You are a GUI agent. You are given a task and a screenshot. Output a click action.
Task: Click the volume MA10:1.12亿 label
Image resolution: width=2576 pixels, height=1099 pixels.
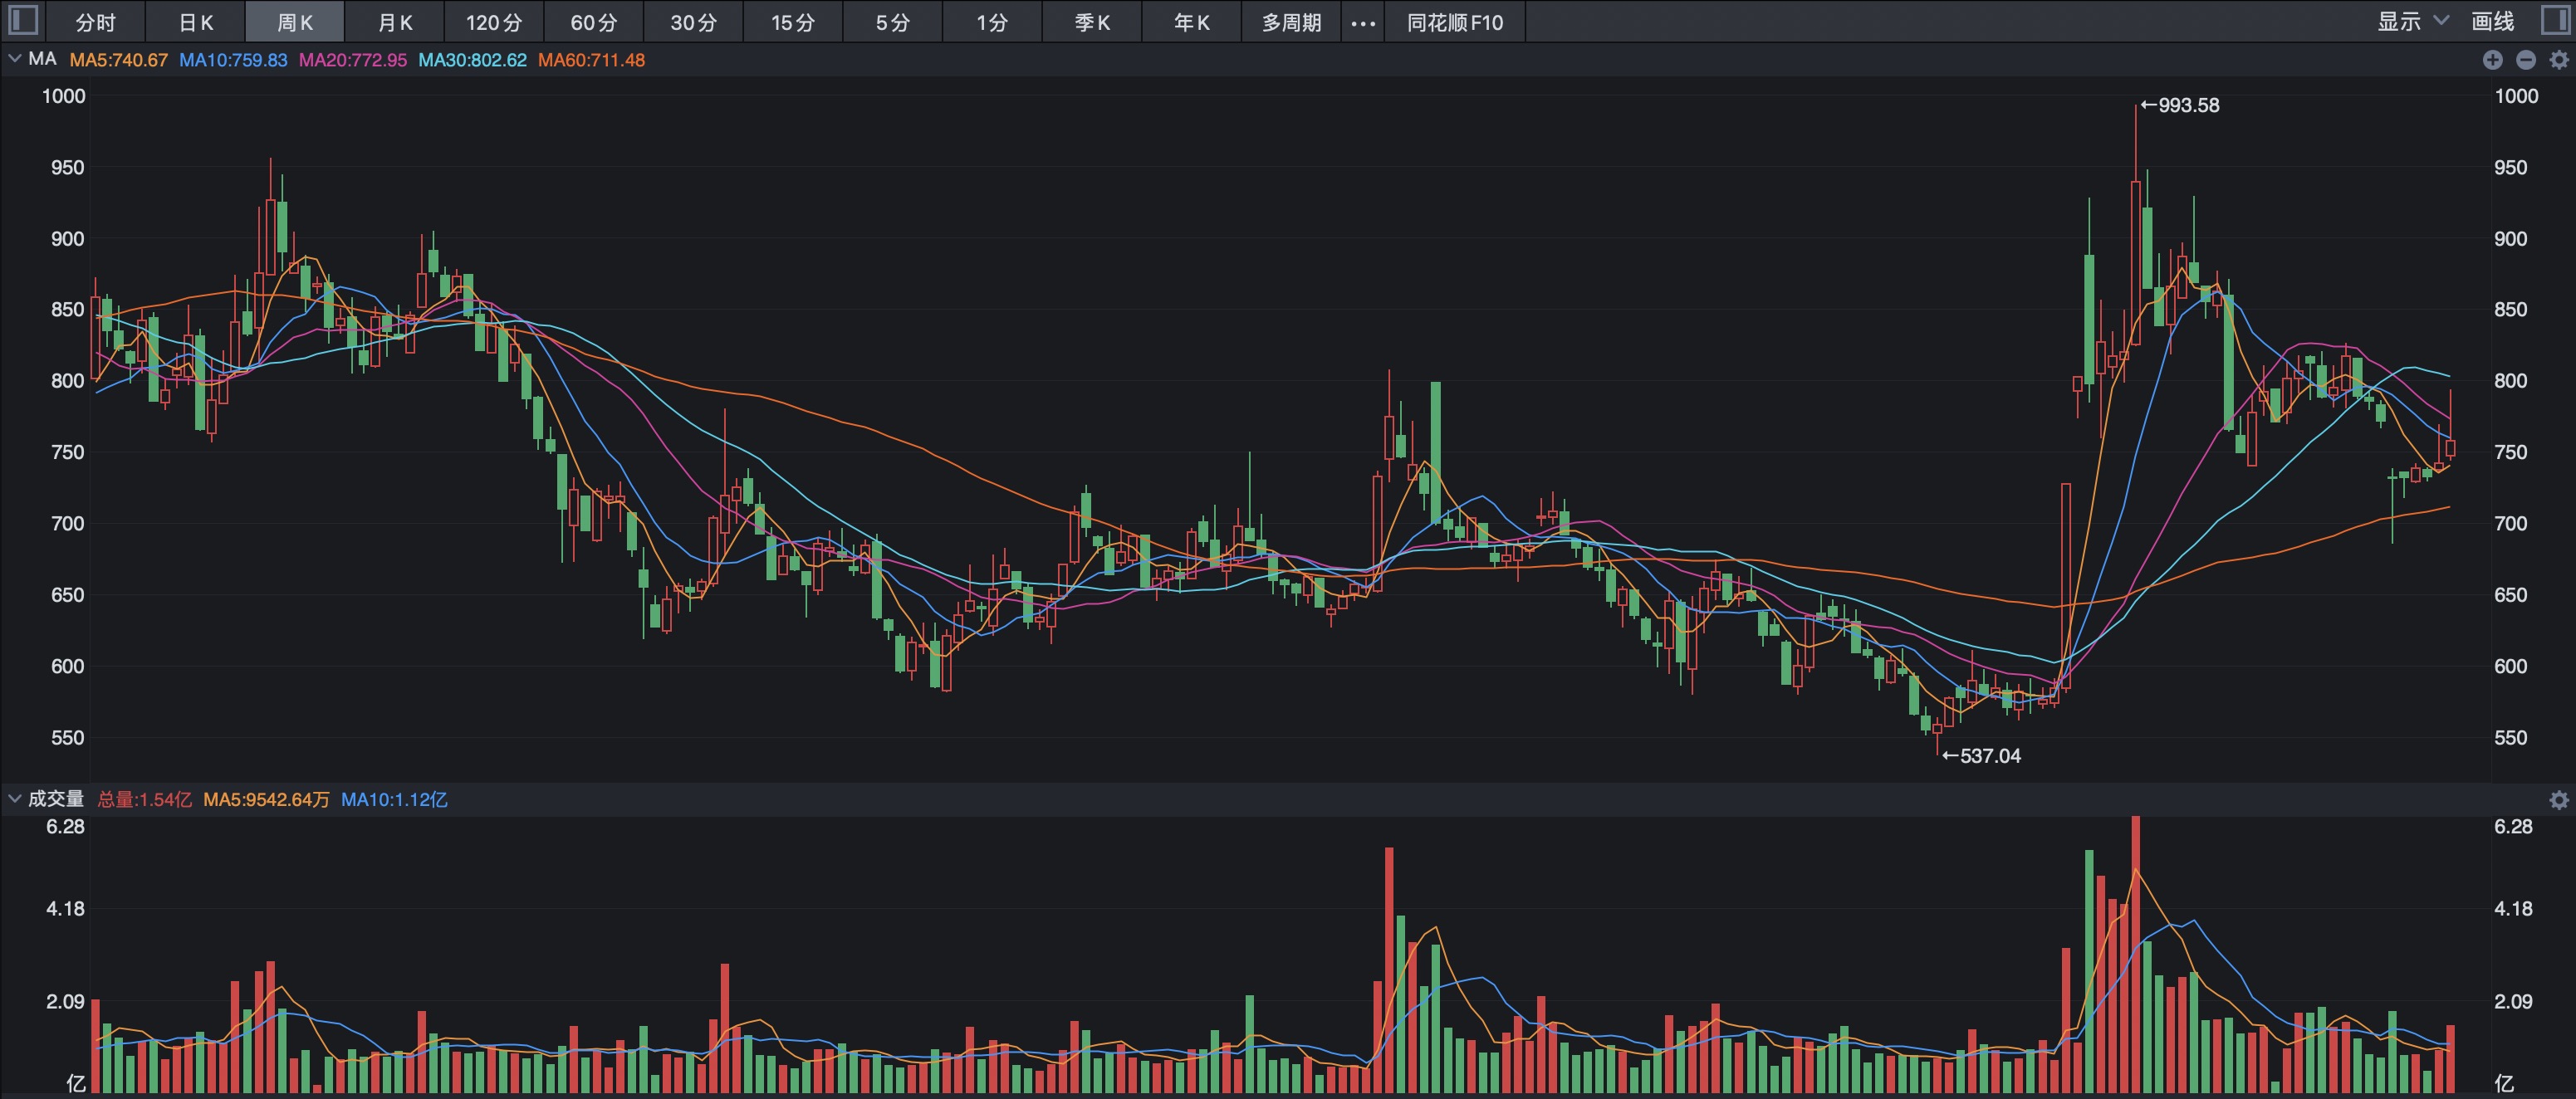click(x=394, y=800)
